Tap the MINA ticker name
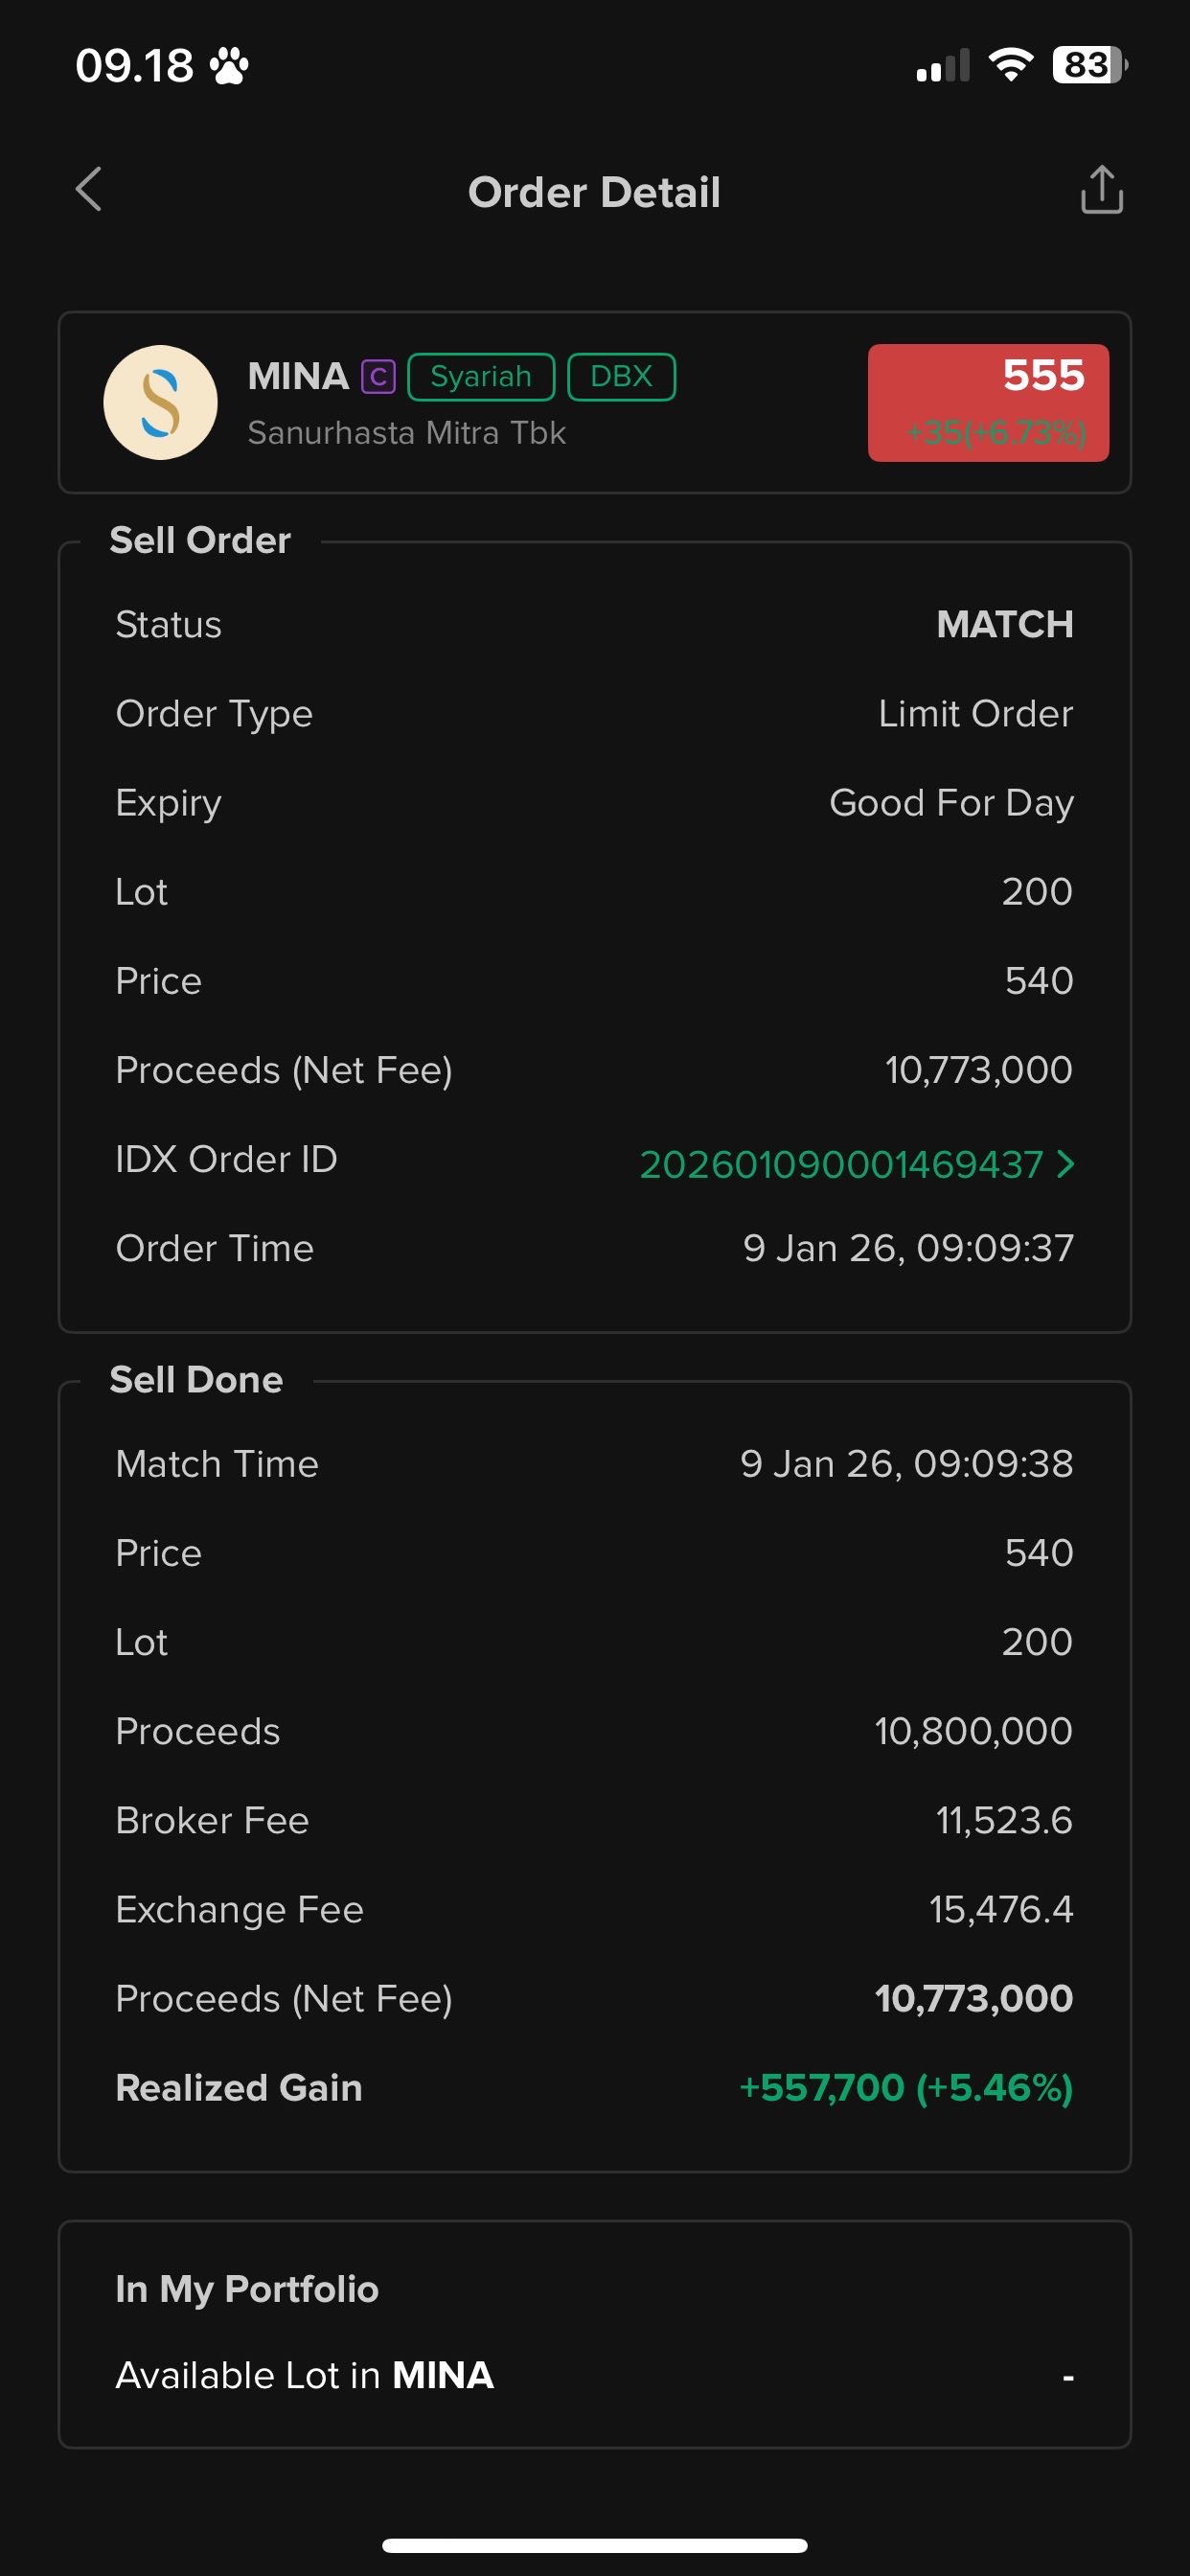The image size is (1190, 2576). 297,377
